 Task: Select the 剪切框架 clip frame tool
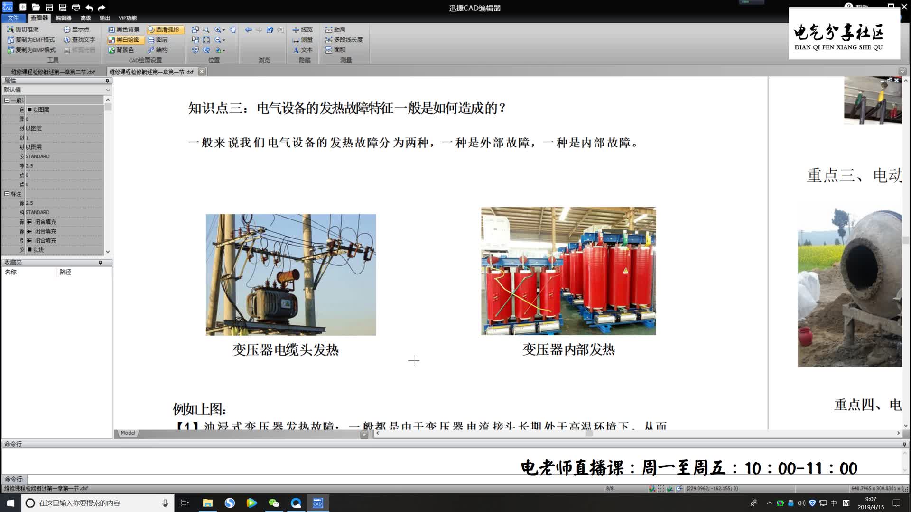(x=23, y=29)
